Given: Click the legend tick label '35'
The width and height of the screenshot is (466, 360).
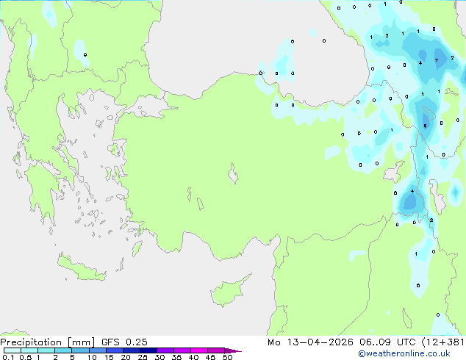Looking at the screenshot, I should 176,357.
